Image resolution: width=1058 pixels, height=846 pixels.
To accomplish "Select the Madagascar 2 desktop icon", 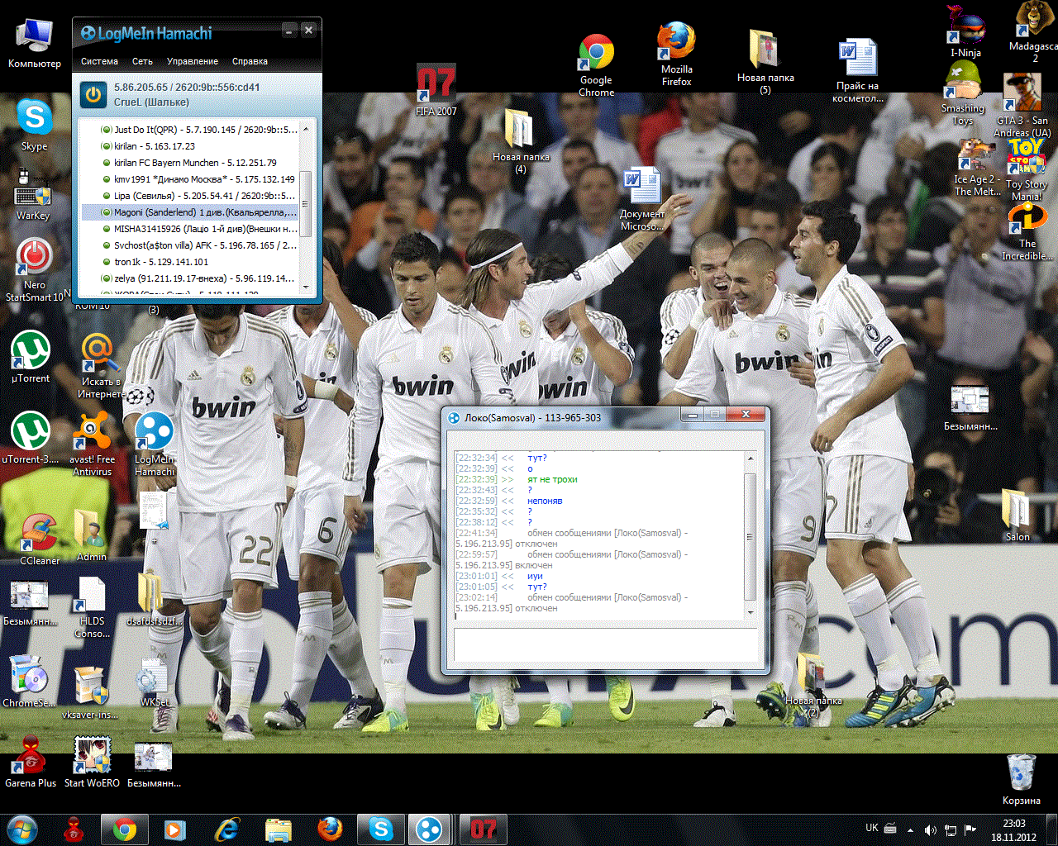I will click(1035, 33).
